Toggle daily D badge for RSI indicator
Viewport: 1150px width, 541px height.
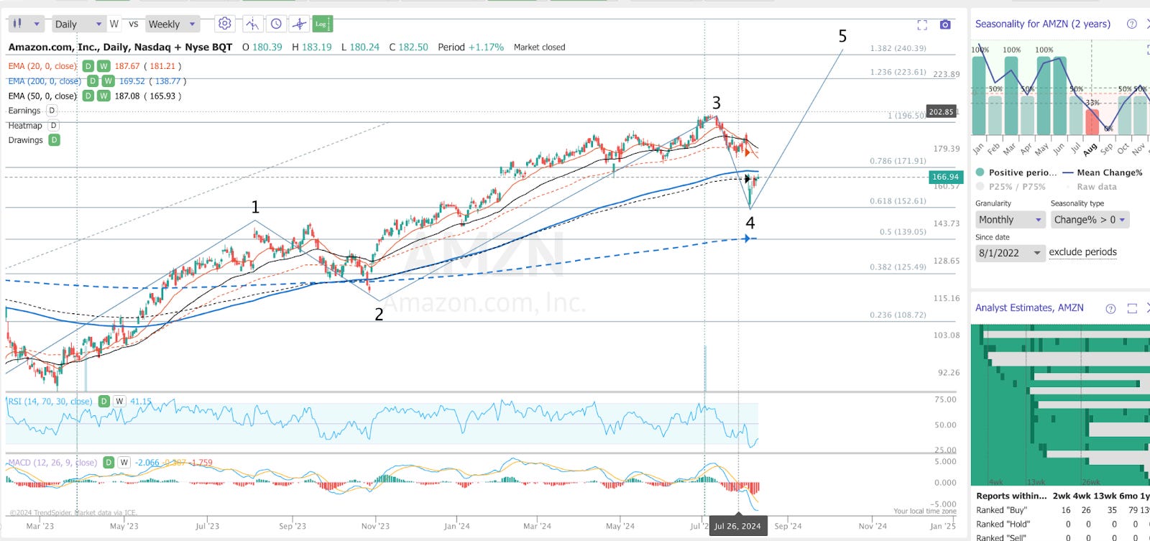(104, 402)
